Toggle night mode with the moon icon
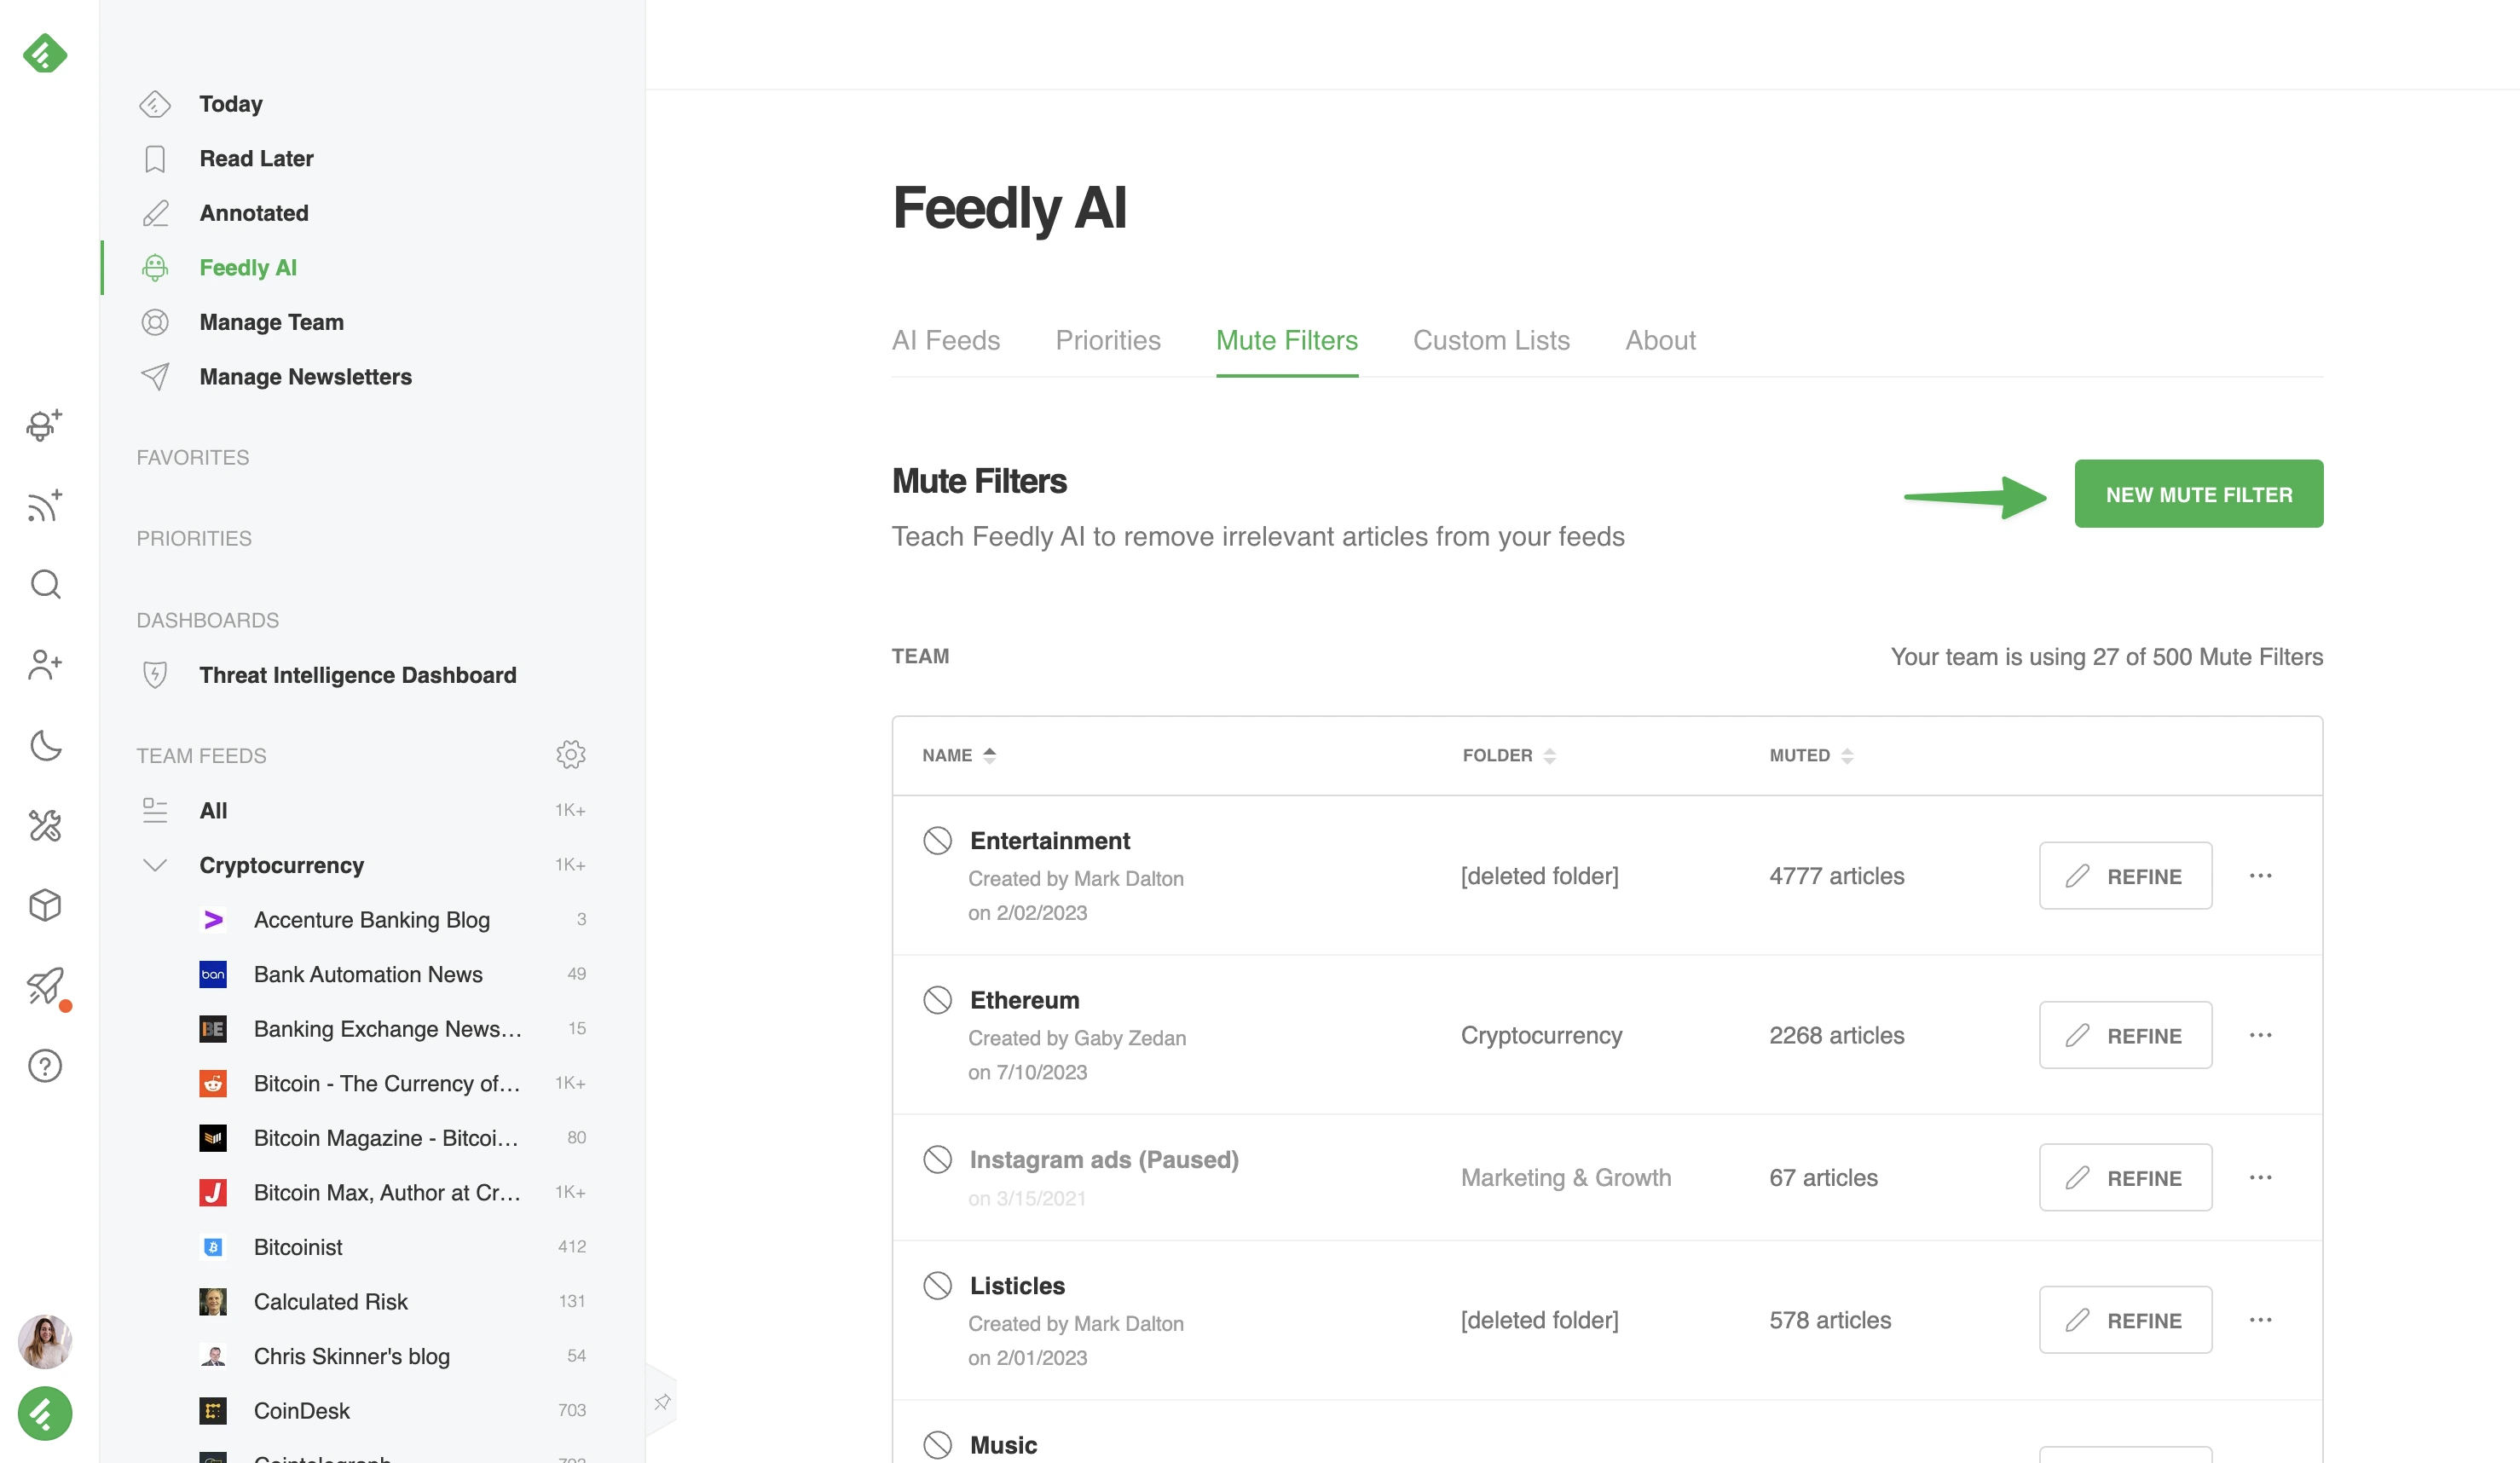The height and width of the screenshot is (1463, 2520). (45, 745)
